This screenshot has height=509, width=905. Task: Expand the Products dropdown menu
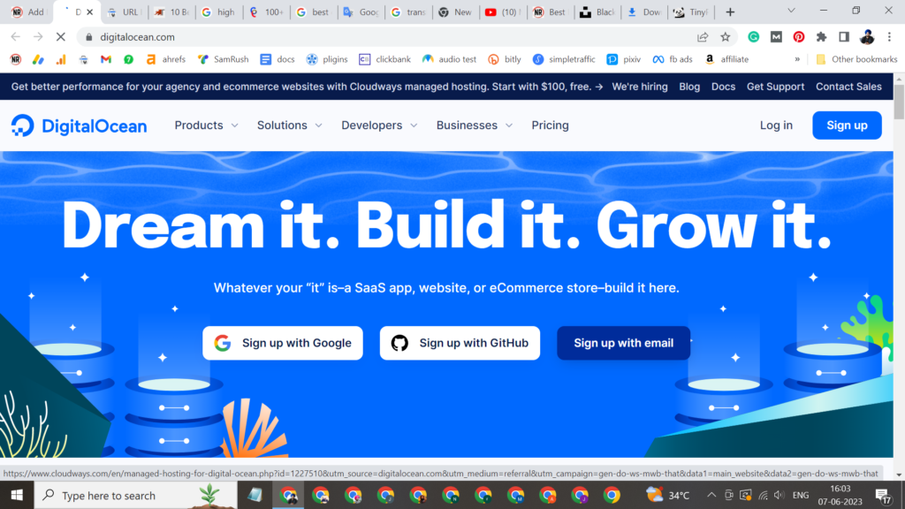pos(206,125)
